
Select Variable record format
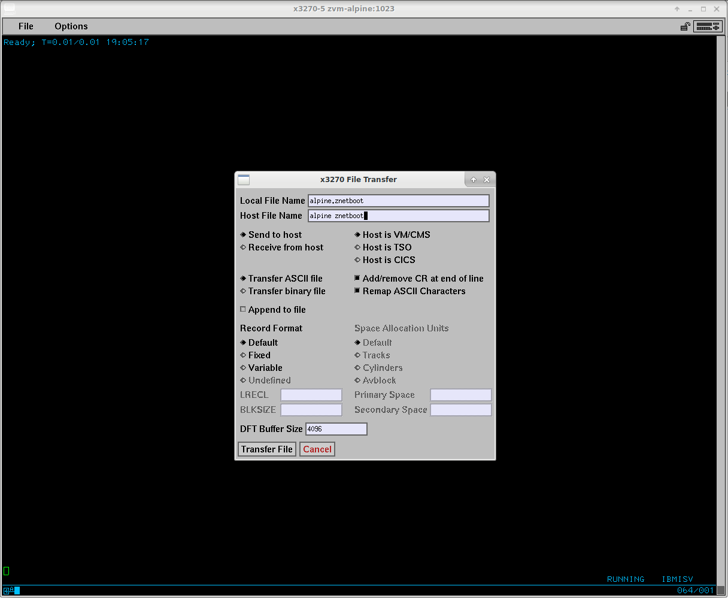(262, 368)
